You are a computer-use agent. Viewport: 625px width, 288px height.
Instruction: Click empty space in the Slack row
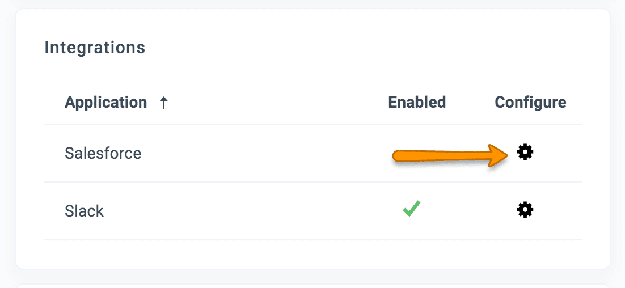click(255, 211)
